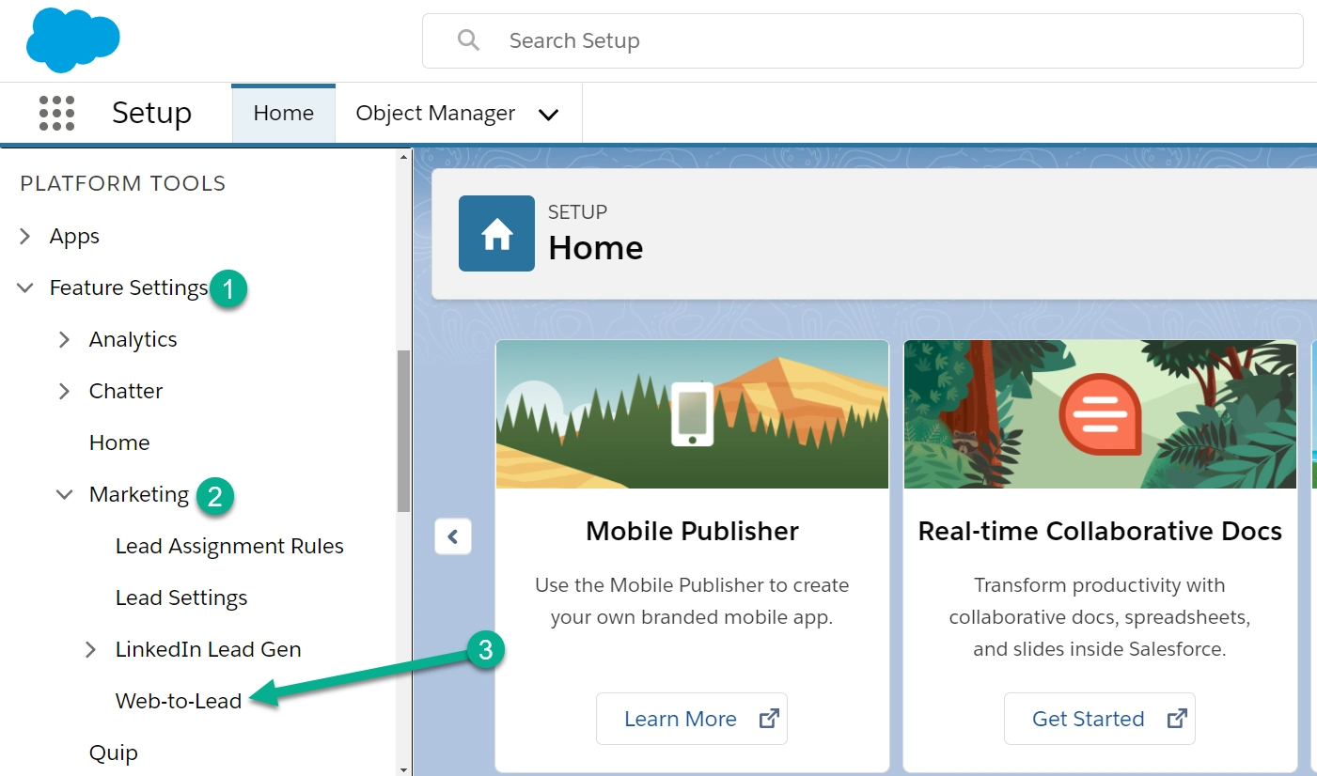Click the sidebar scrollbar thumb
Screen dimensions: 1317x776
click(404, 430)
